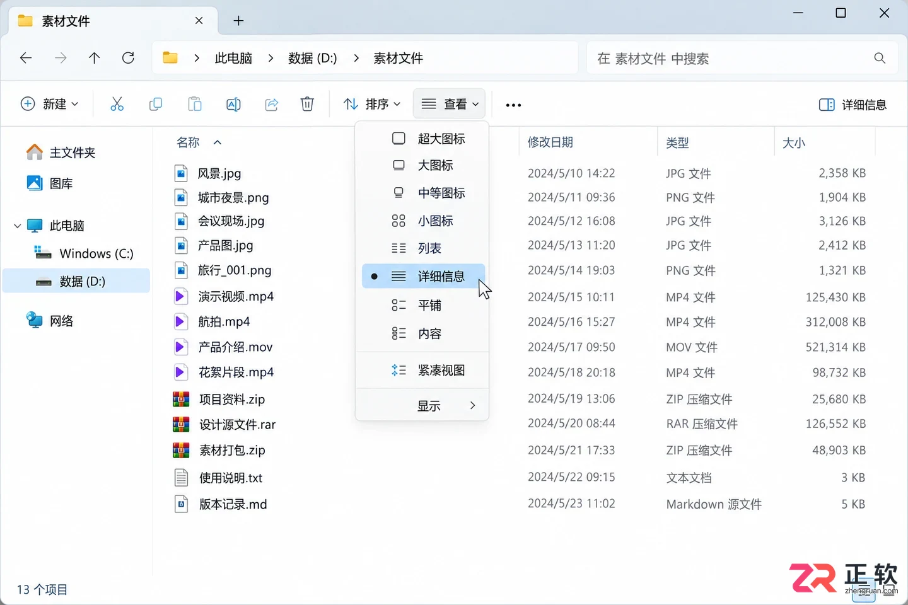
Task: Click 数据 (D:) breadcrumb segment
Action: point(312,58)
